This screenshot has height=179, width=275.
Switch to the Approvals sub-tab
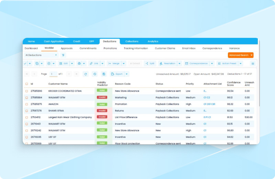point(67,48)
